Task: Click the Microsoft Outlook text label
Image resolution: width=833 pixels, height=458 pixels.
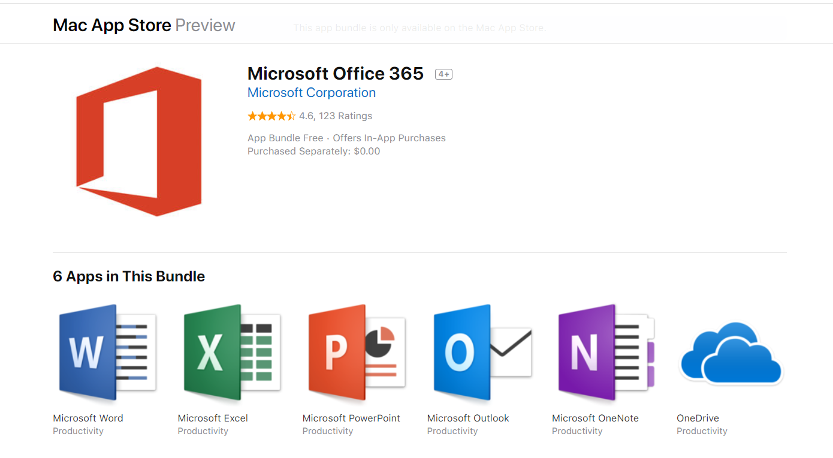Action: point(468,418)
